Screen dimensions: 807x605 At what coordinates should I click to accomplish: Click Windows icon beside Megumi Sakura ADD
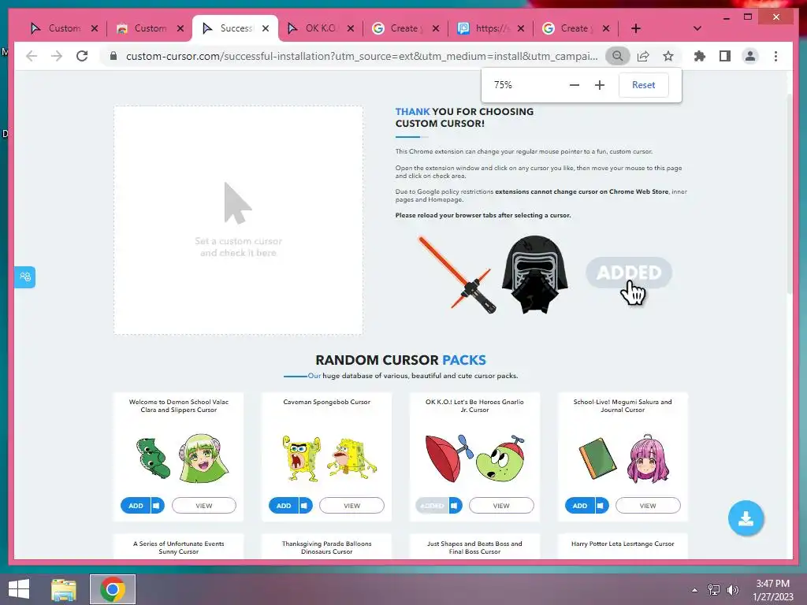[601, 506]
